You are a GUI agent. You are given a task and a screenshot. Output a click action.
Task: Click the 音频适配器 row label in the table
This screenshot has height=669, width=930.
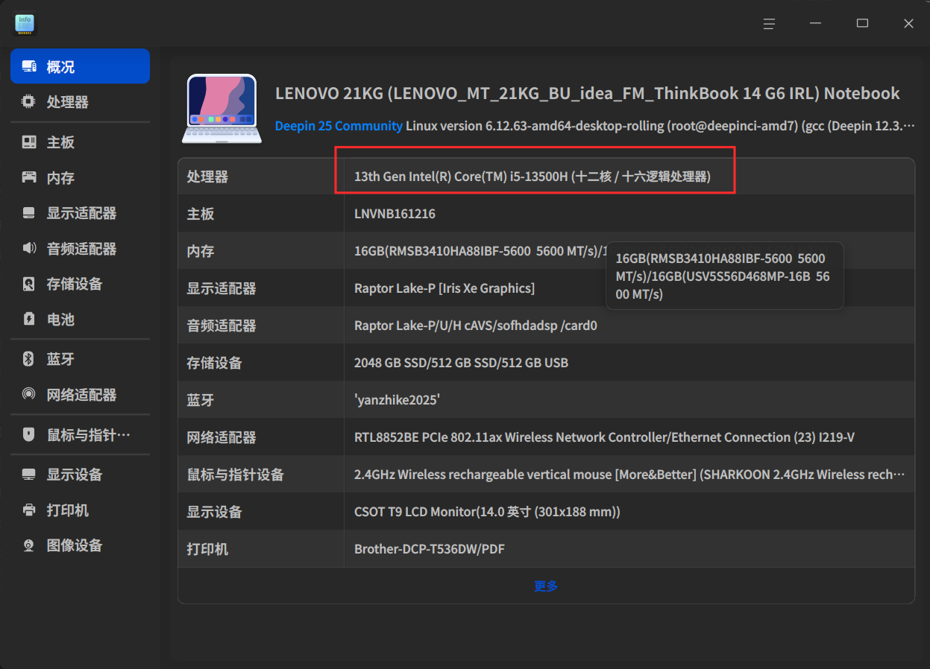(221, 326)
